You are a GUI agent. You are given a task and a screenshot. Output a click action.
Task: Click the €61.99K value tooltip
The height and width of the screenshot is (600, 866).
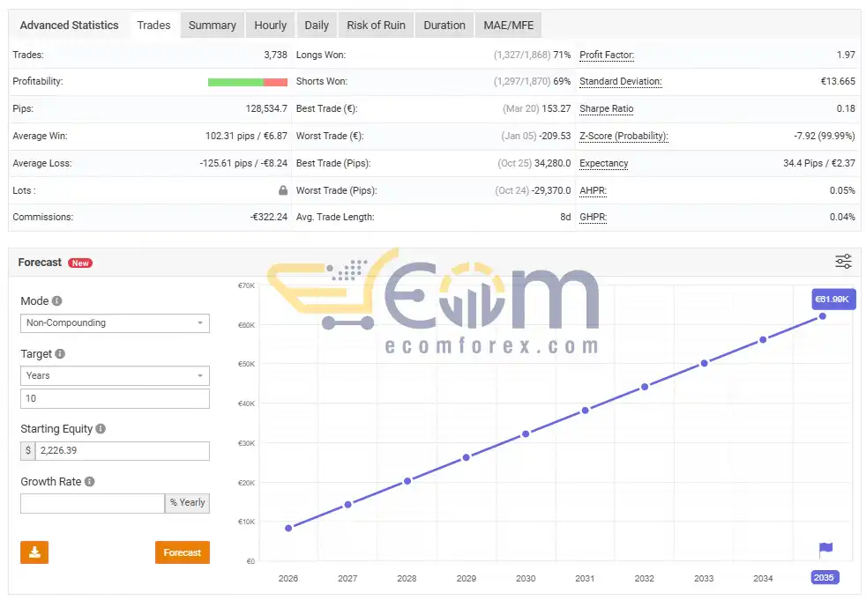(832, 300)
